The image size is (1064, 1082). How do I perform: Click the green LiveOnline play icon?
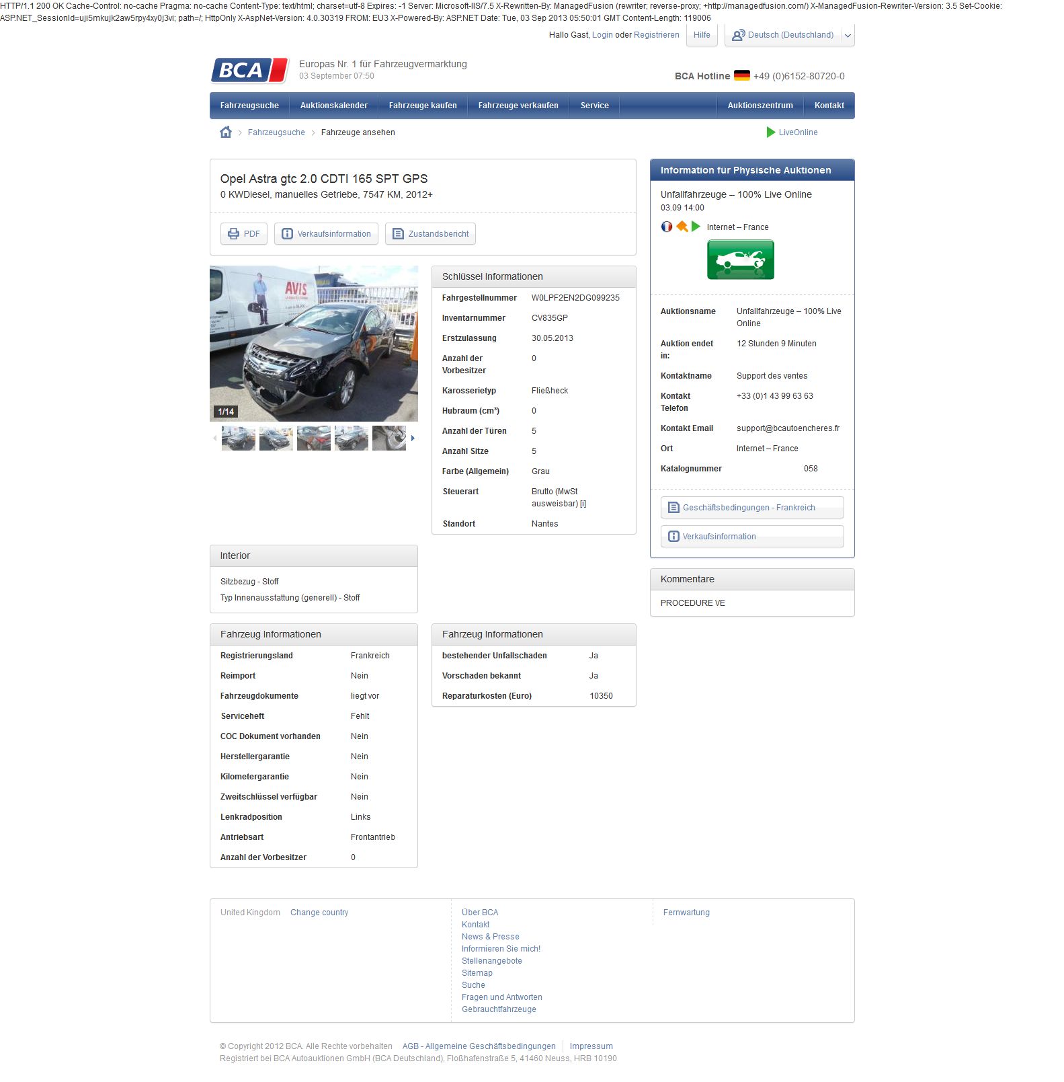pyautogui.click(x=771, y=132)
